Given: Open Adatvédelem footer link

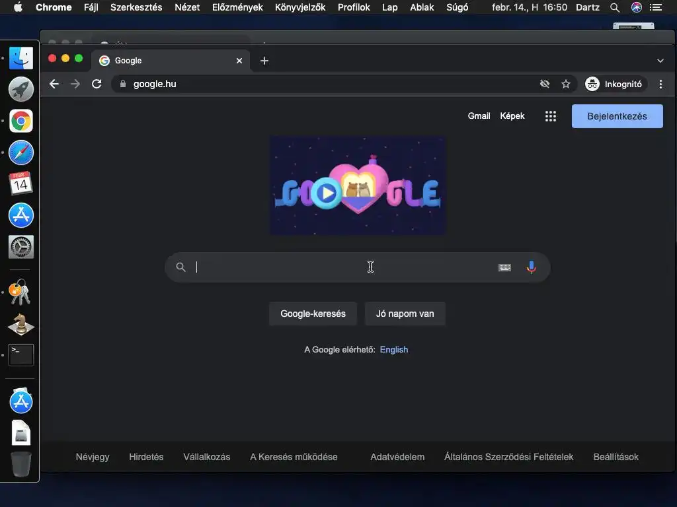Looking at the screenshot, I should click(x=397, y=457).
